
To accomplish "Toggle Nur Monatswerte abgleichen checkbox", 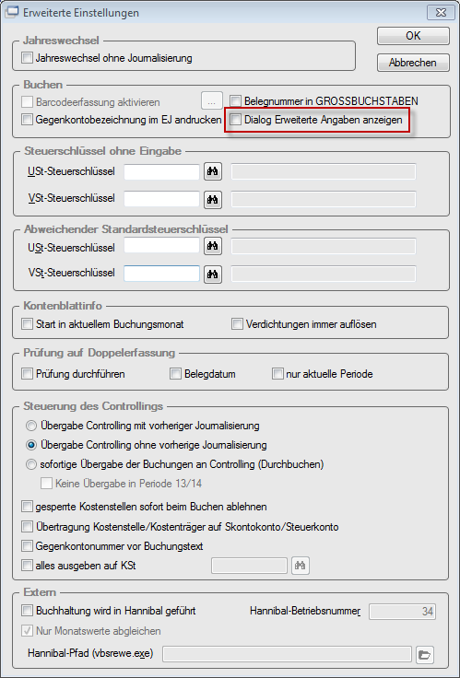I will [x=28, y=631].
